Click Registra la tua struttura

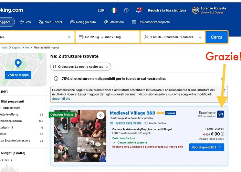coord(167,10)
